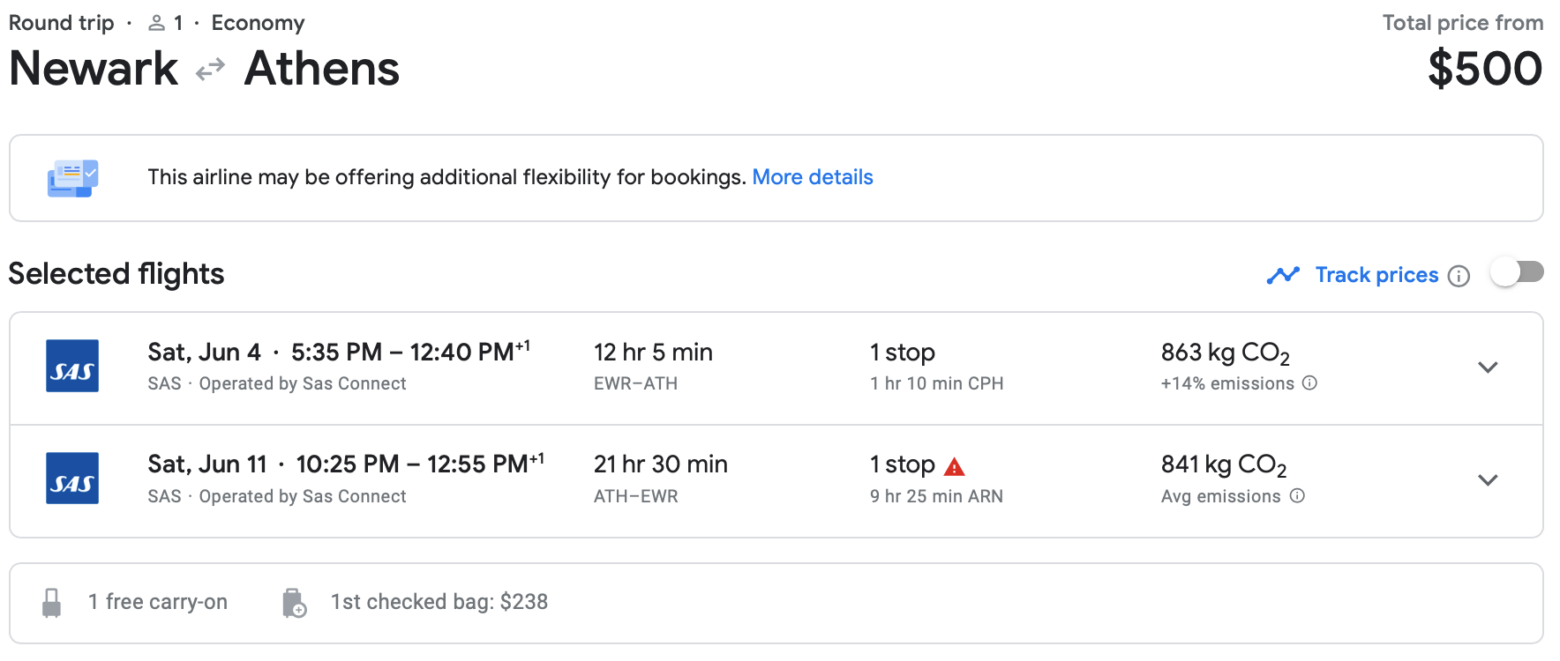This screenshot has width=1560, height=661.
Task: Click the red layover warning triangle
Action: point(954,466)
